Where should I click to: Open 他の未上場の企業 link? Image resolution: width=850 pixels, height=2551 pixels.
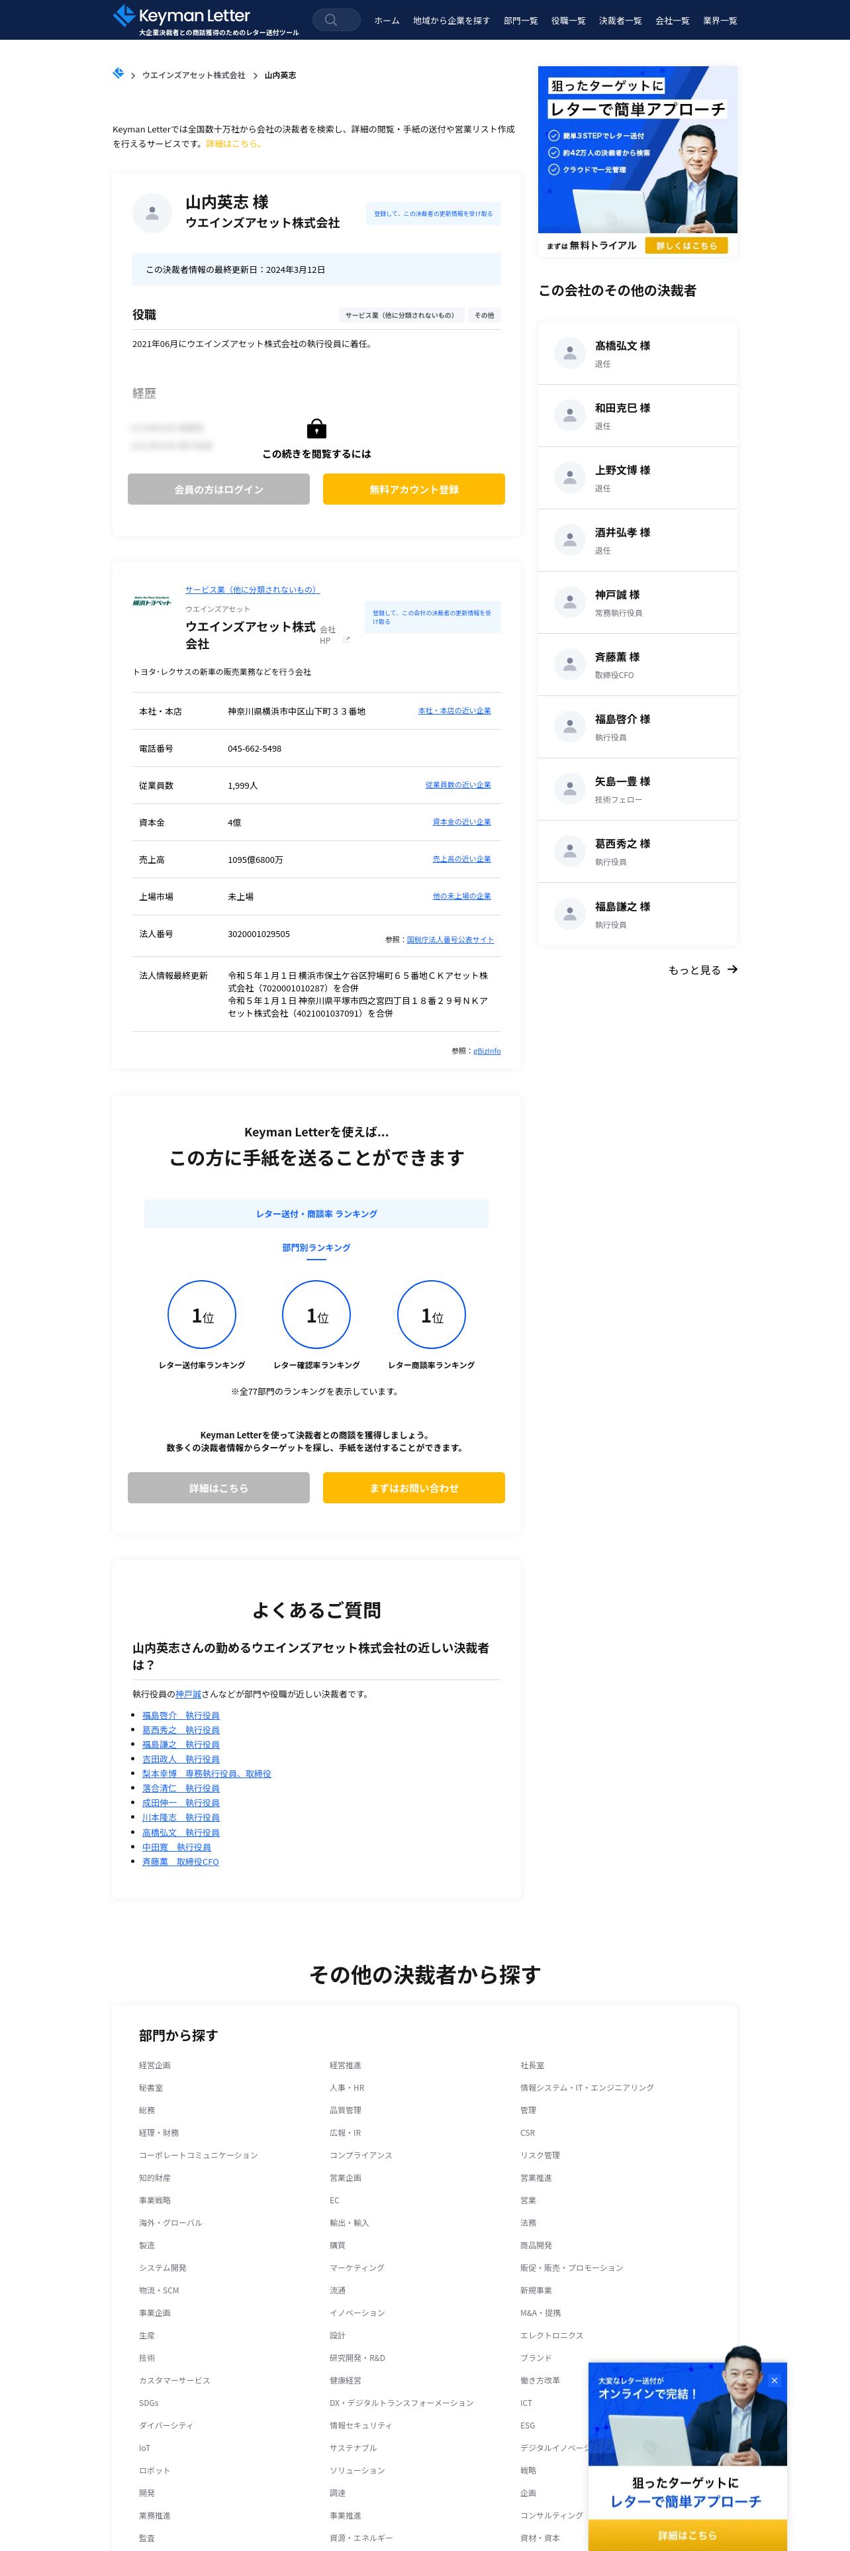(x=461, y=896)
